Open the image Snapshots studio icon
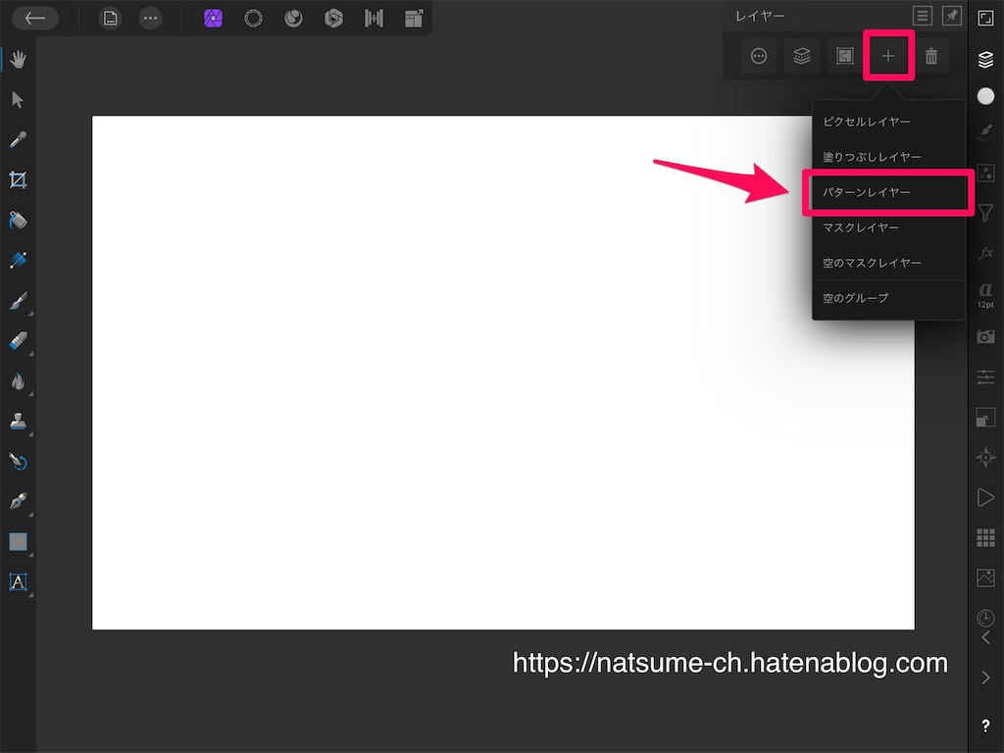Viewport: 1004px width, 753px height. click(x=986, y=577)
